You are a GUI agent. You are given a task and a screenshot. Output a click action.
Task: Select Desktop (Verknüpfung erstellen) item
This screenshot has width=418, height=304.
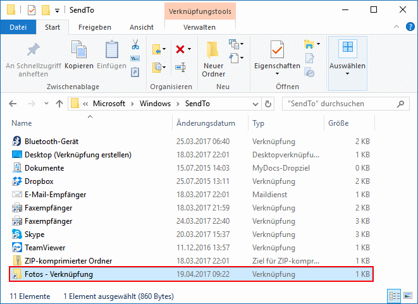pyautogui.click(x=192, y=155)
